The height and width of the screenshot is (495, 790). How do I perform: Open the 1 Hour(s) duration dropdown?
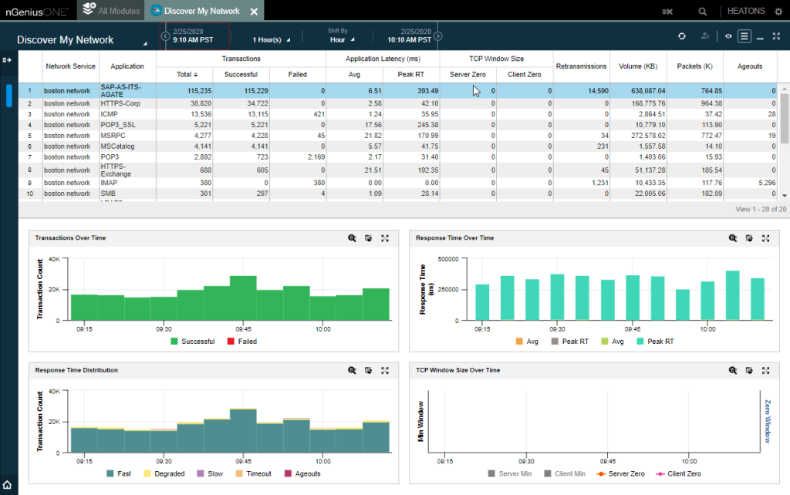(271, 40)
